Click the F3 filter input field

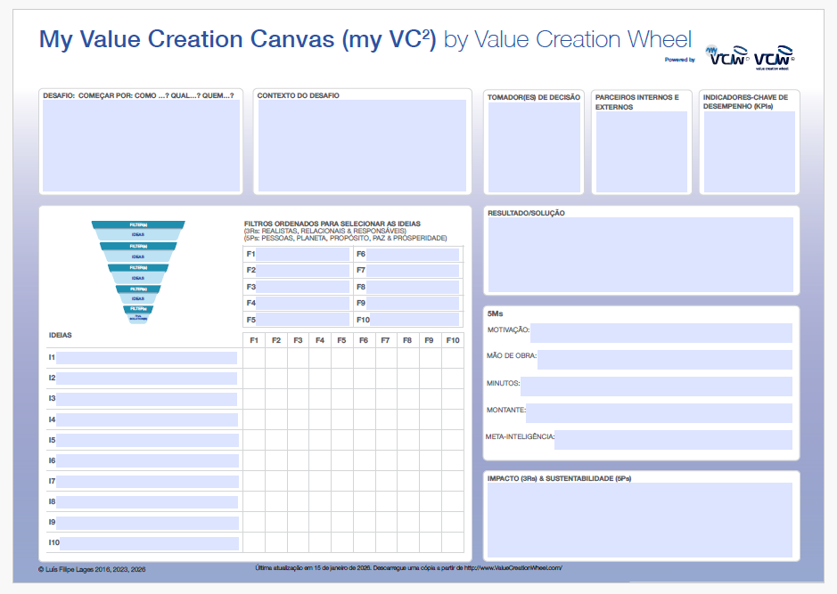303,287
